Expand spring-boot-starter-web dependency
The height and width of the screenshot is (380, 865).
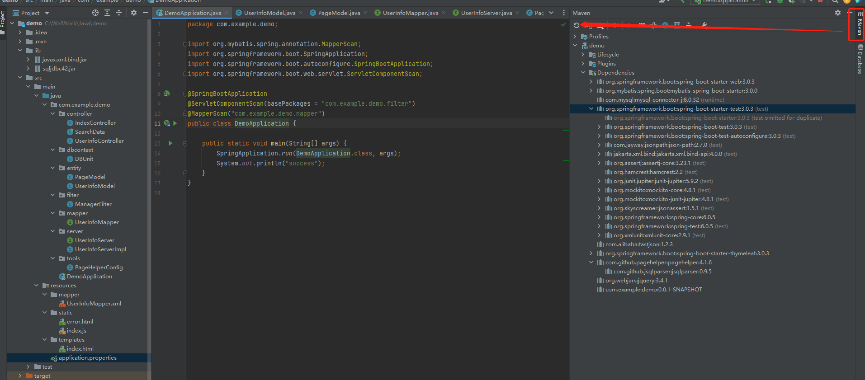coord(591,82)
